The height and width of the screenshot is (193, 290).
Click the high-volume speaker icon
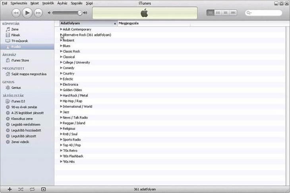[85, 13]
